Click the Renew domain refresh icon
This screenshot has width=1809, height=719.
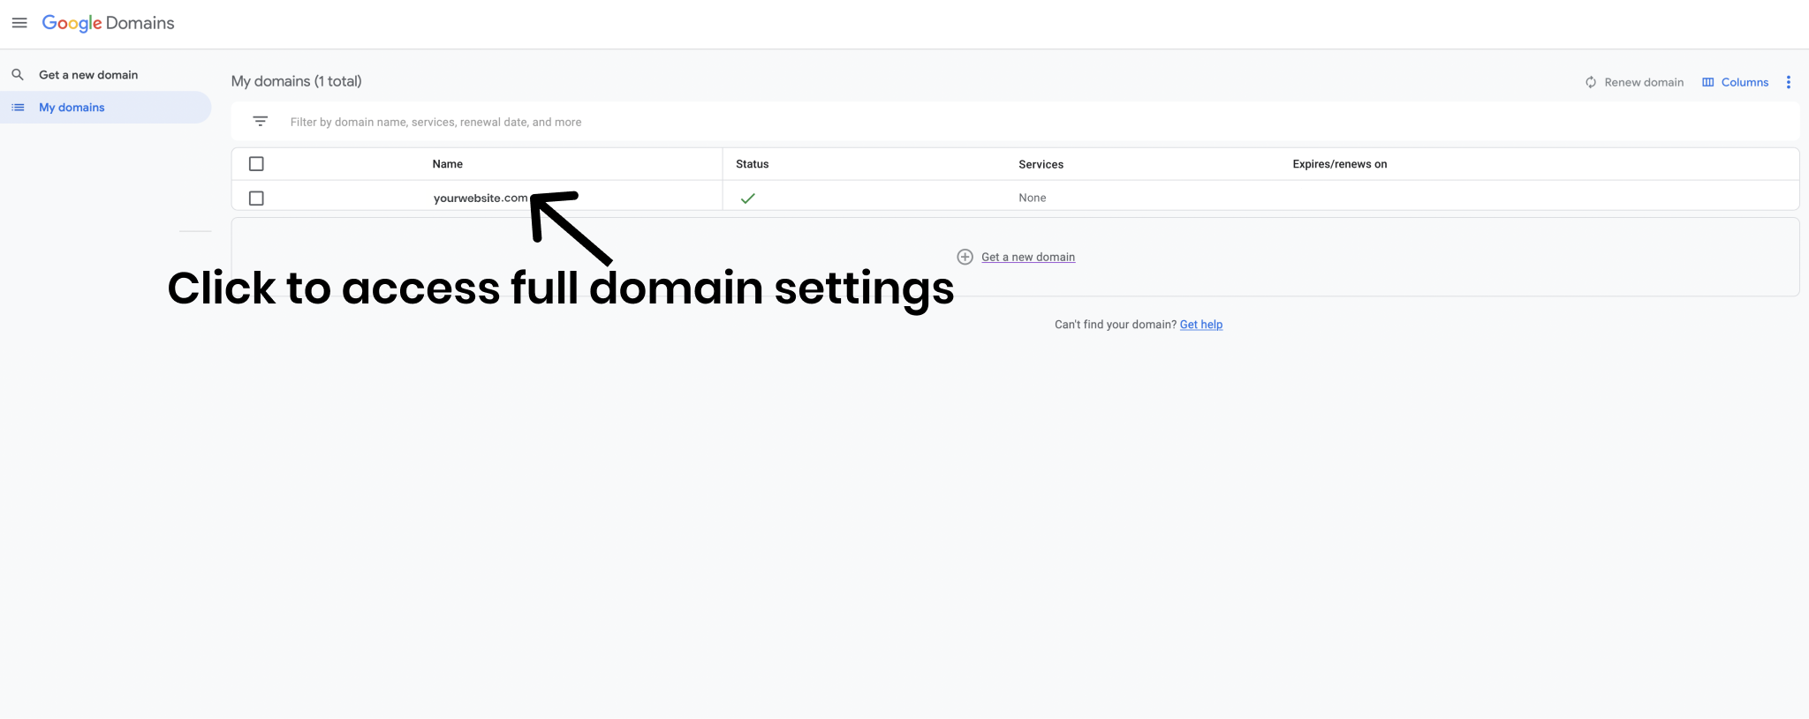(x=1591, y=82)
